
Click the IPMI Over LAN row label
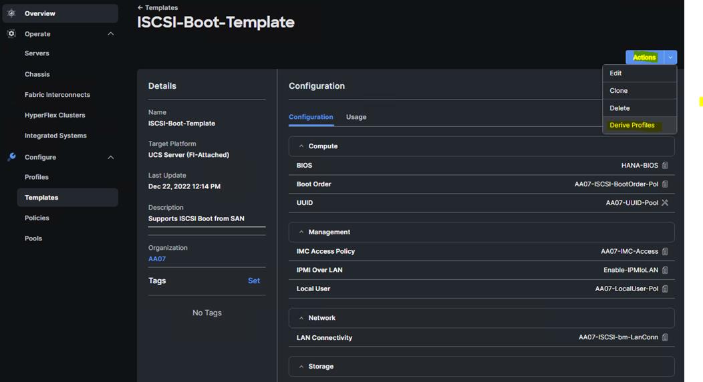tap(319, 270)
